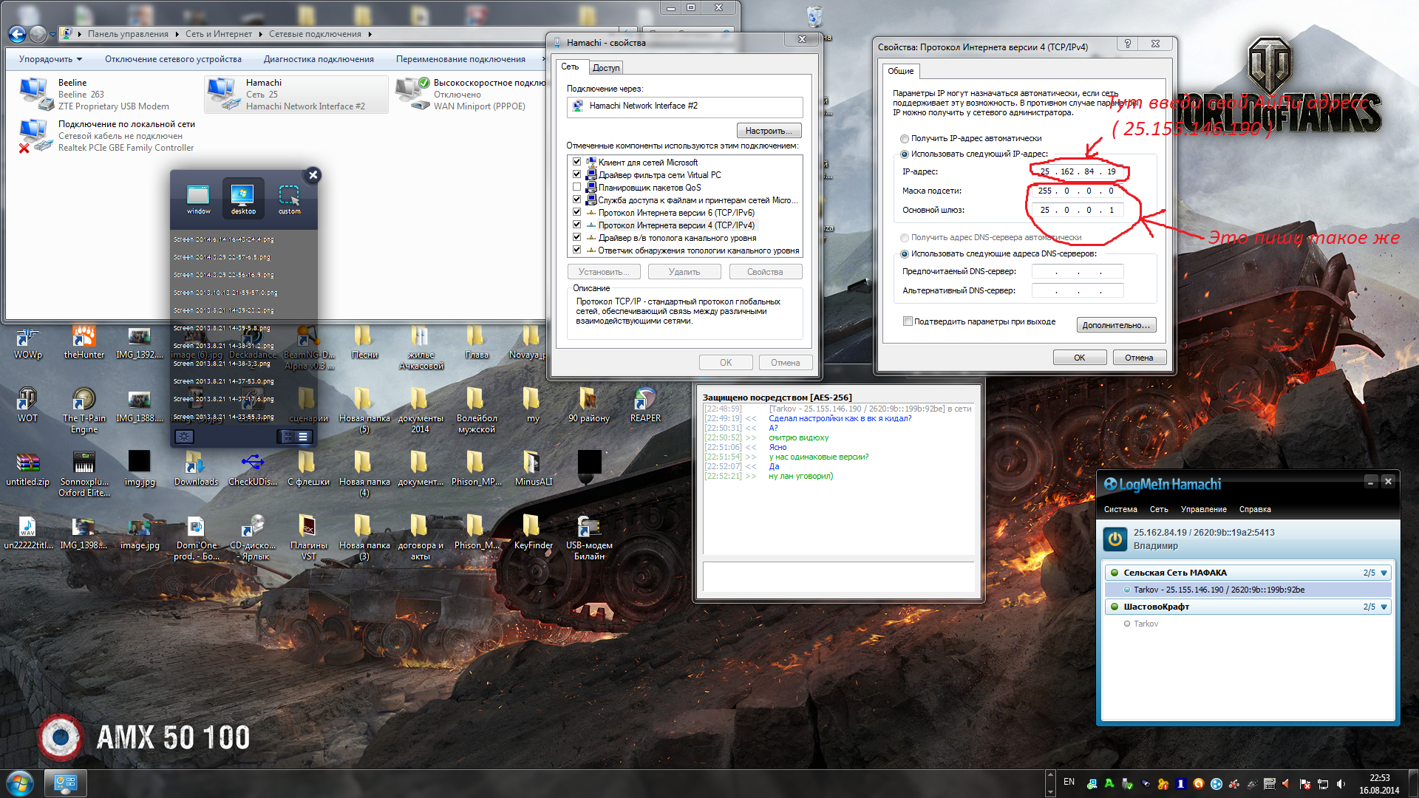Image resolution: width=1419 pixels, height=798 pixels.
Task: Open the taskbar control panel item
Action: (66, 782)
